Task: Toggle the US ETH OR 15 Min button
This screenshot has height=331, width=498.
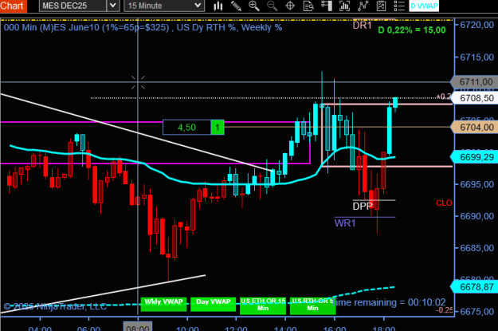Action: pyautogui.click(x=263, y=305)
